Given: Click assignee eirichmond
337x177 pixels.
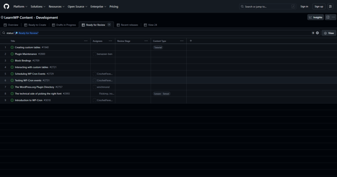Looking at the screenshot, I should 103,87.
